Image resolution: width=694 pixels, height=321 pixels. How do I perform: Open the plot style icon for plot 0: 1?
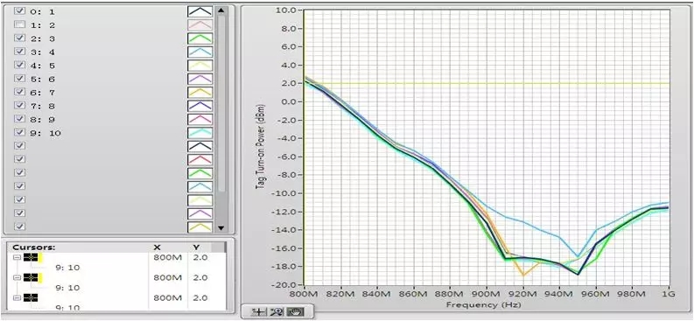click(x=200, y=11)
